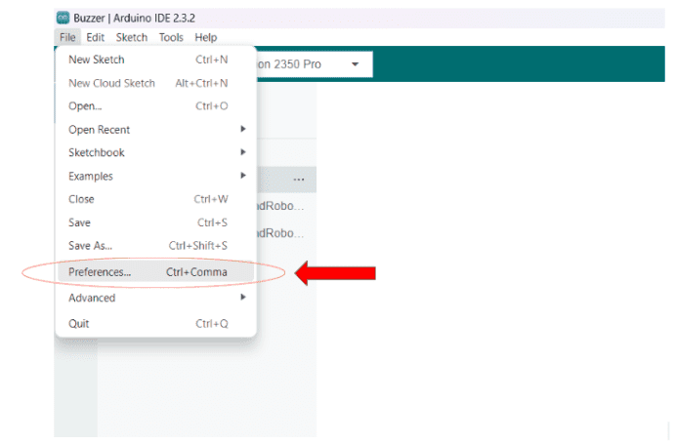
Task: Open the board selector dropdown arrow
Action: [x=356, y=64]
